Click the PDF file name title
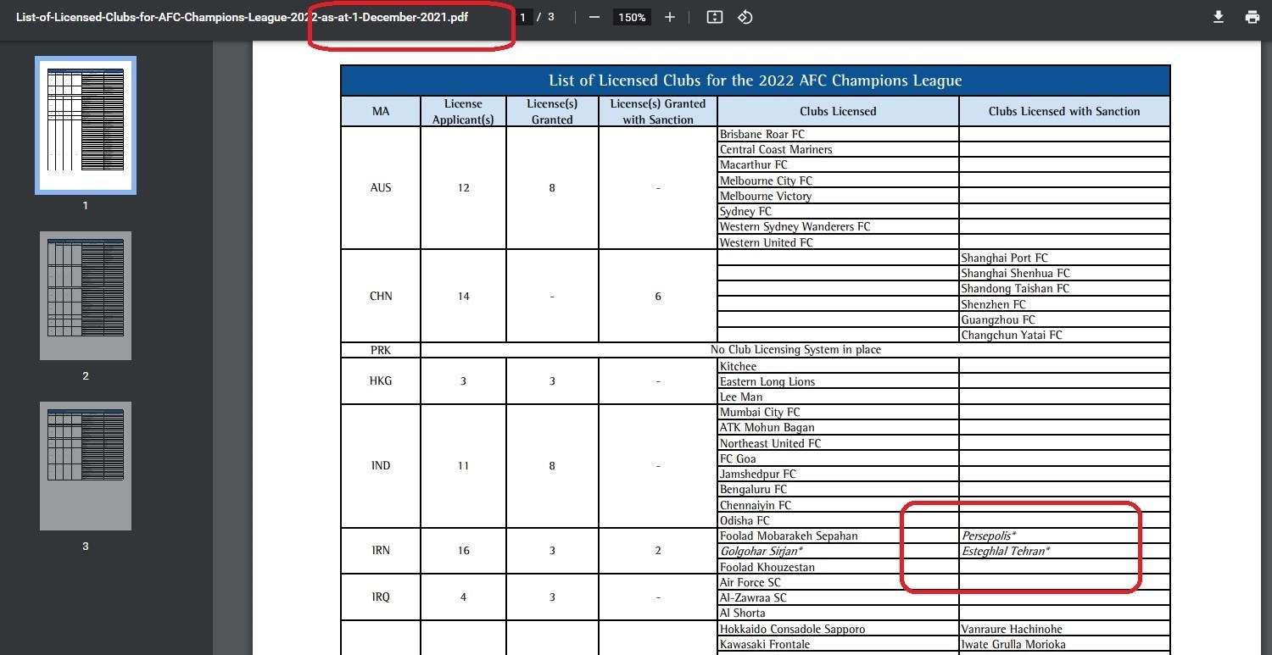This screenshot has width=1272, height=655. point(242,17)
